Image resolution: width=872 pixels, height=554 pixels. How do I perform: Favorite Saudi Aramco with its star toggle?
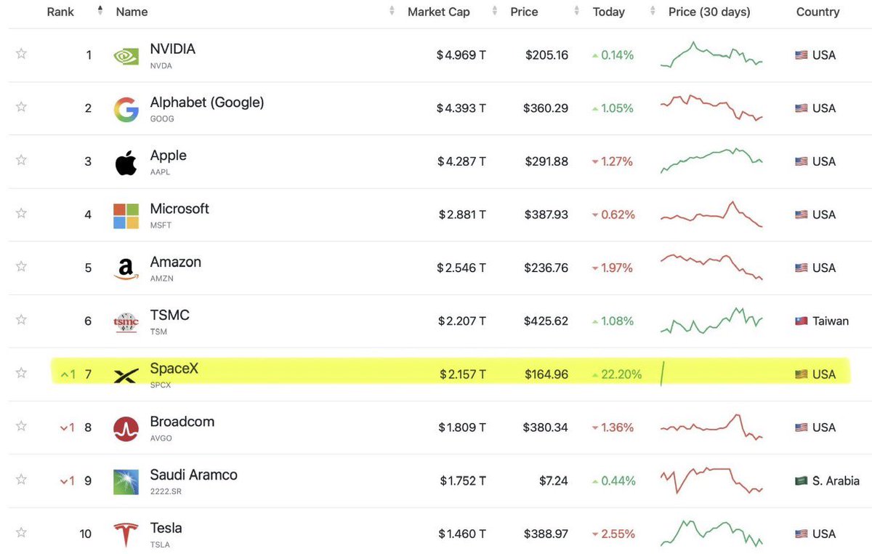[21, 479]
